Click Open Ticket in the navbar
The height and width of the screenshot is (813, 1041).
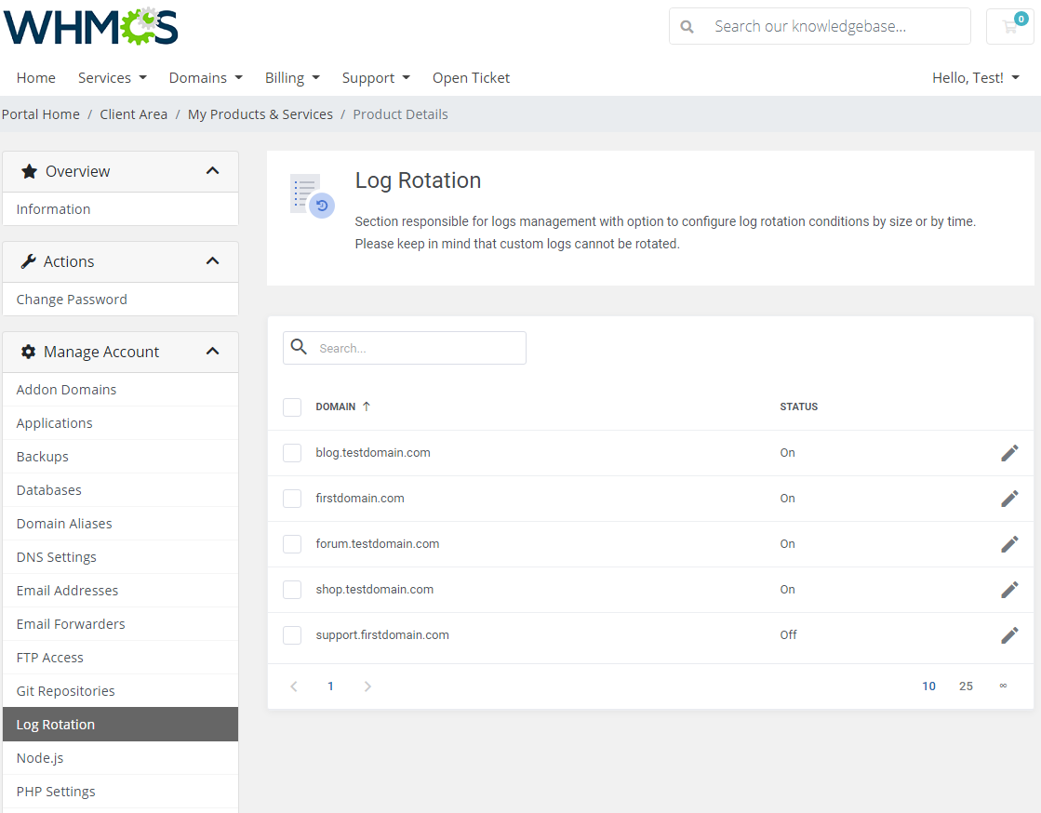coord(471,77)
